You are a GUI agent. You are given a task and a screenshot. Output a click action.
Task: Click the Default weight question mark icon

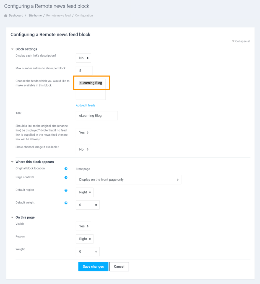(x=66, y=203)
